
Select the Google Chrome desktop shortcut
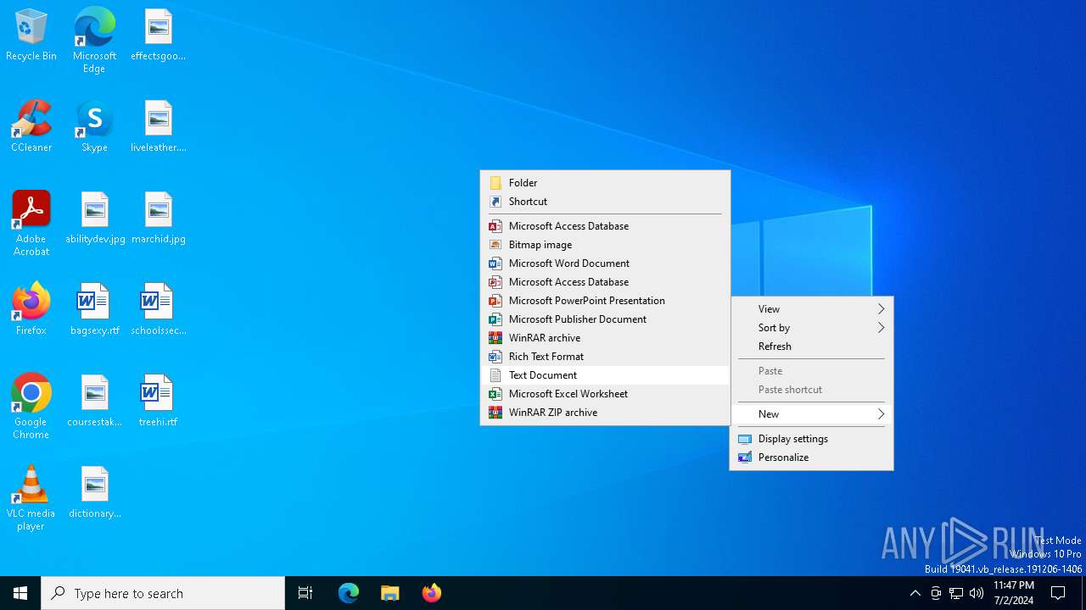tap(31, 407)
